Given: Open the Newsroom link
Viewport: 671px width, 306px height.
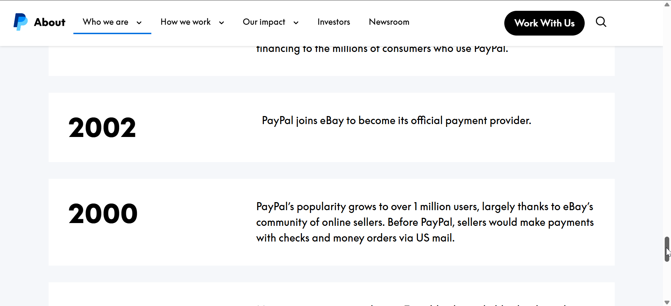Looking at the screenshot, I should [389, 22].
